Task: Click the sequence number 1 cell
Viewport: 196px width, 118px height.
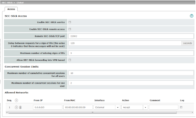Action: [9, 107]
